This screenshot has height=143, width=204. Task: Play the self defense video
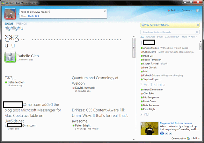coord(162,133)
